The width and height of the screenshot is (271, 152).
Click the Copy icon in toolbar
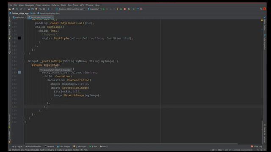click(x=33, y=9)
